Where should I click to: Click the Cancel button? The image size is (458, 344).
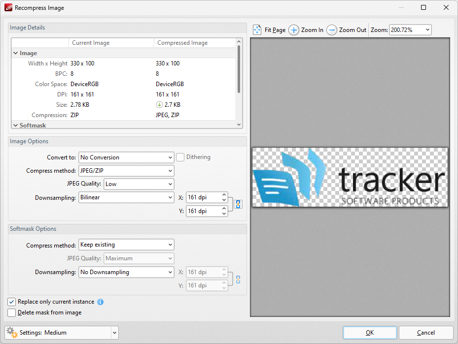[x=426, y=333]
